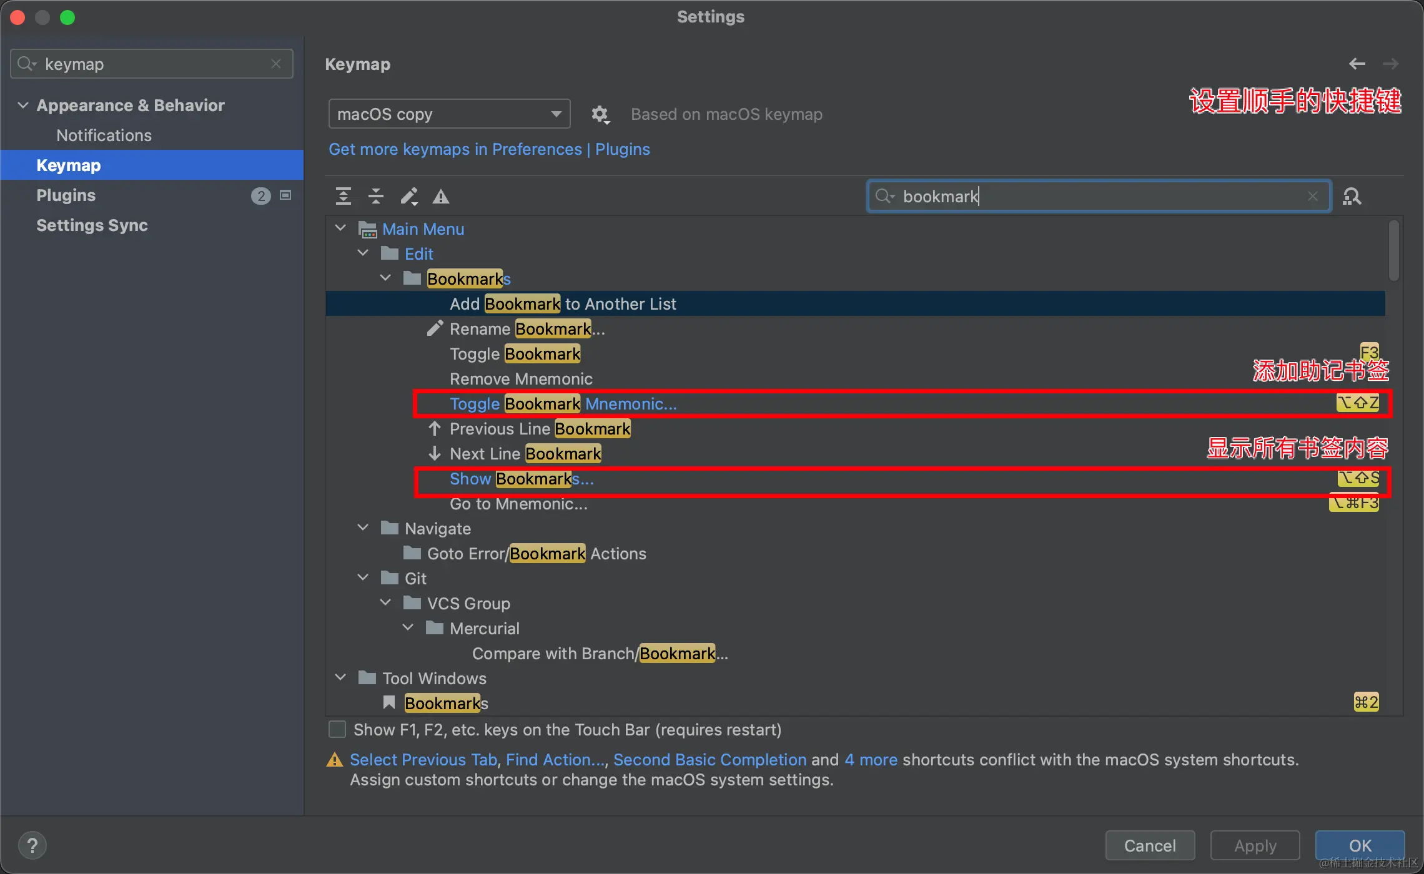The image size is (1424, 874).
Task: Open the macOS copy keymap dropdown
Action: pyautogui.click(x=449, y=114)
